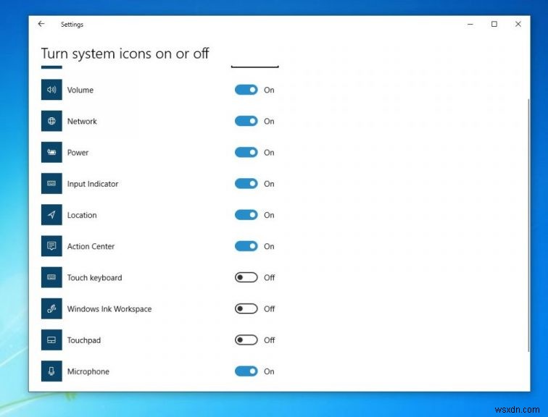Turn on the Touchpad toggle
This screenshot has height=417, width=548.
tap(246, 340)
